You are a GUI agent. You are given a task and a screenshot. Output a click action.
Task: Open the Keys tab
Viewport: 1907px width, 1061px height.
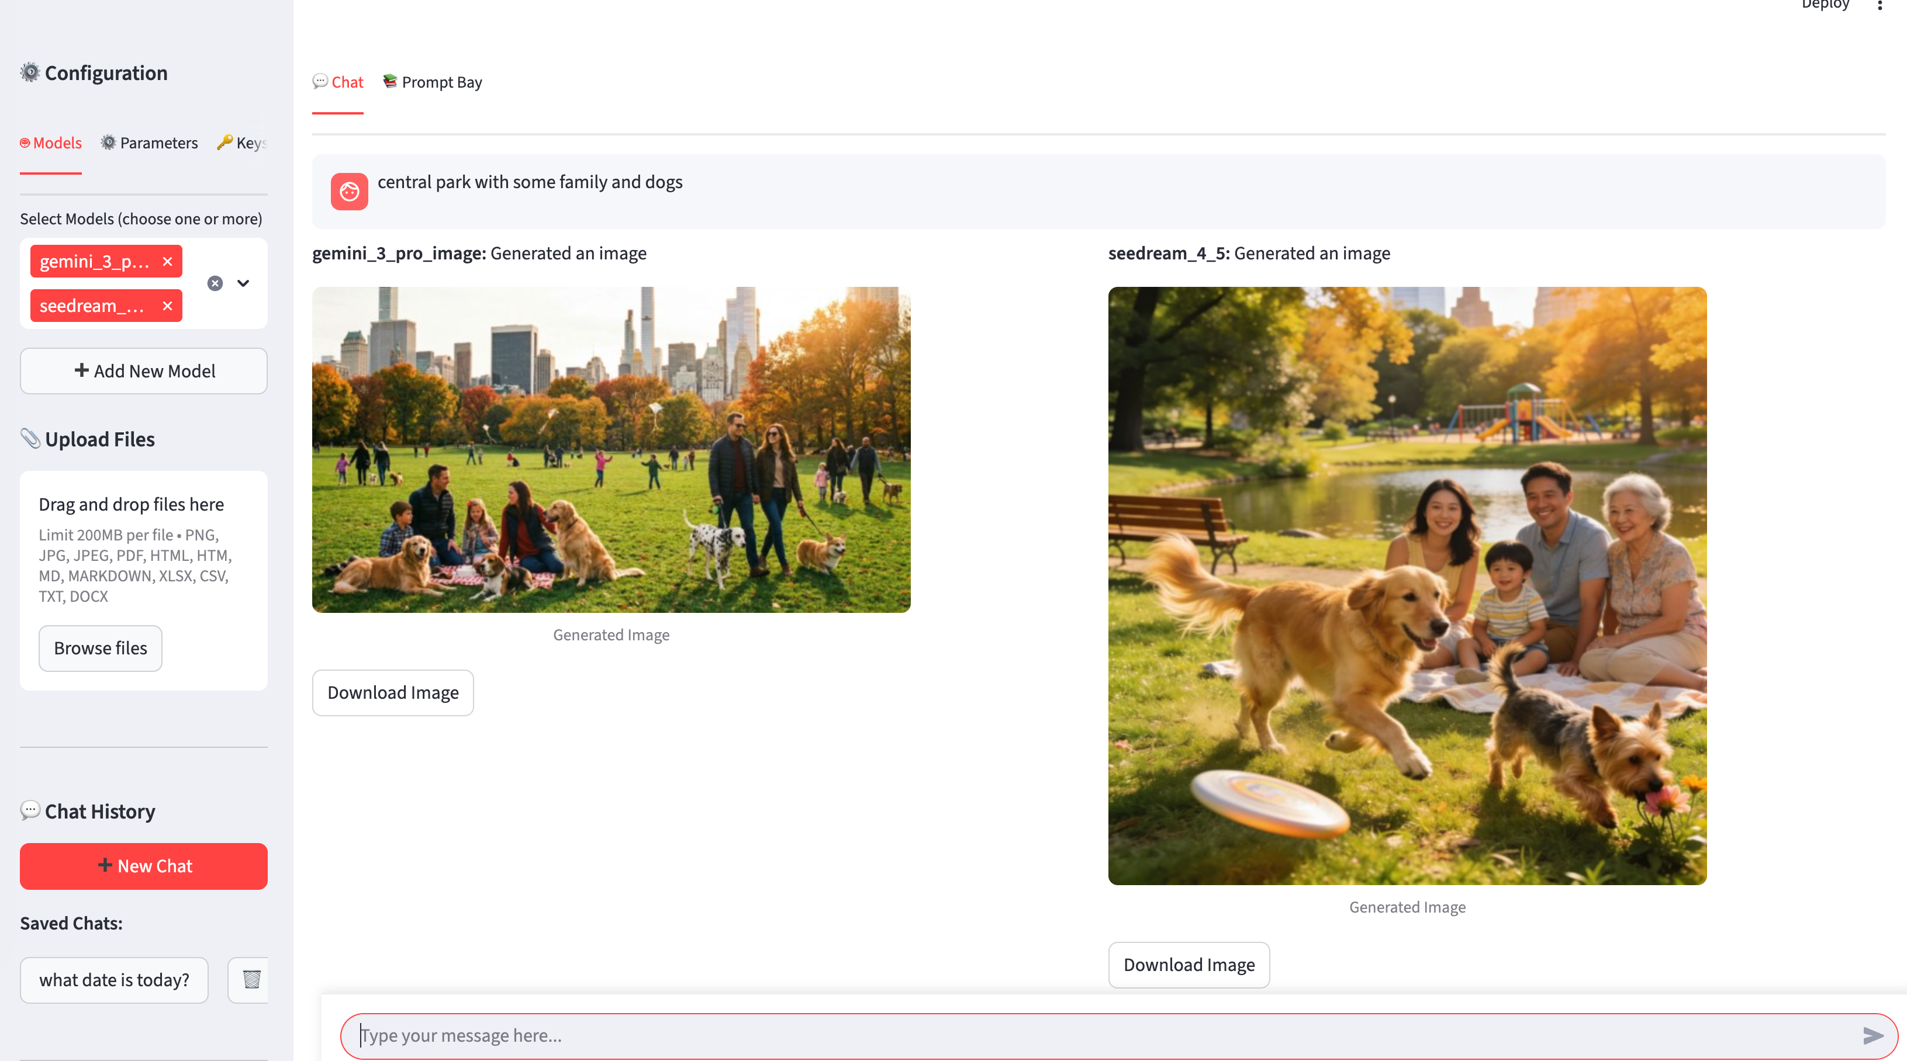point(243,143)
